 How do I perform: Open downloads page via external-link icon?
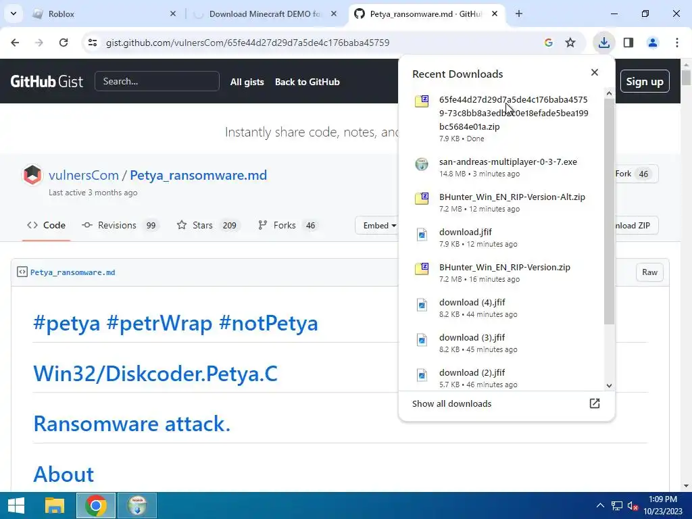[595, 403]
